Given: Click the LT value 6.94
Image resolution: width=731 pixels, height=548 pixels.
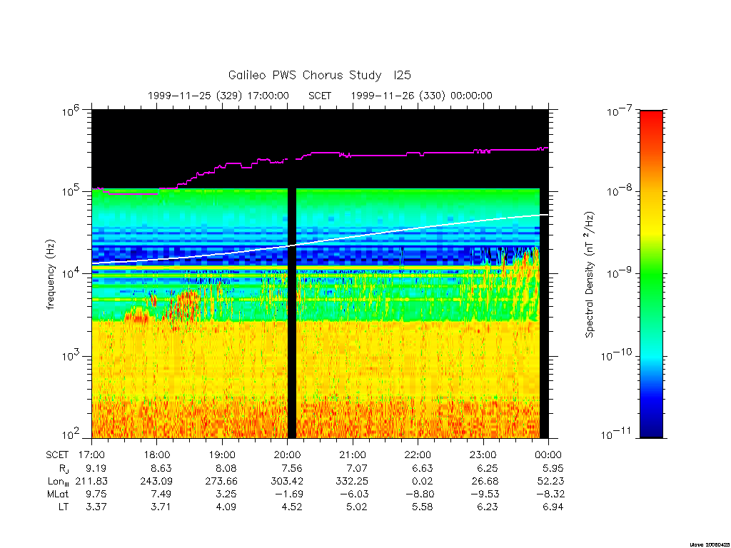Looking at the screenshot, I should tap(553, 507).
